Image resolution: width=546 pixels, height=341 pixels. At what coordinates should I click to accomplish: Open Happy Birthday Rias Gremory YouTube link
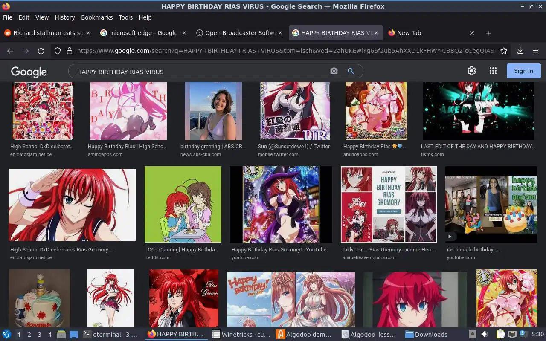(x=279, y=250)
